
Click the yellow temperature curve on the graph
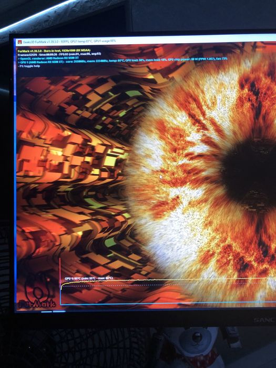tap(164, 280)
